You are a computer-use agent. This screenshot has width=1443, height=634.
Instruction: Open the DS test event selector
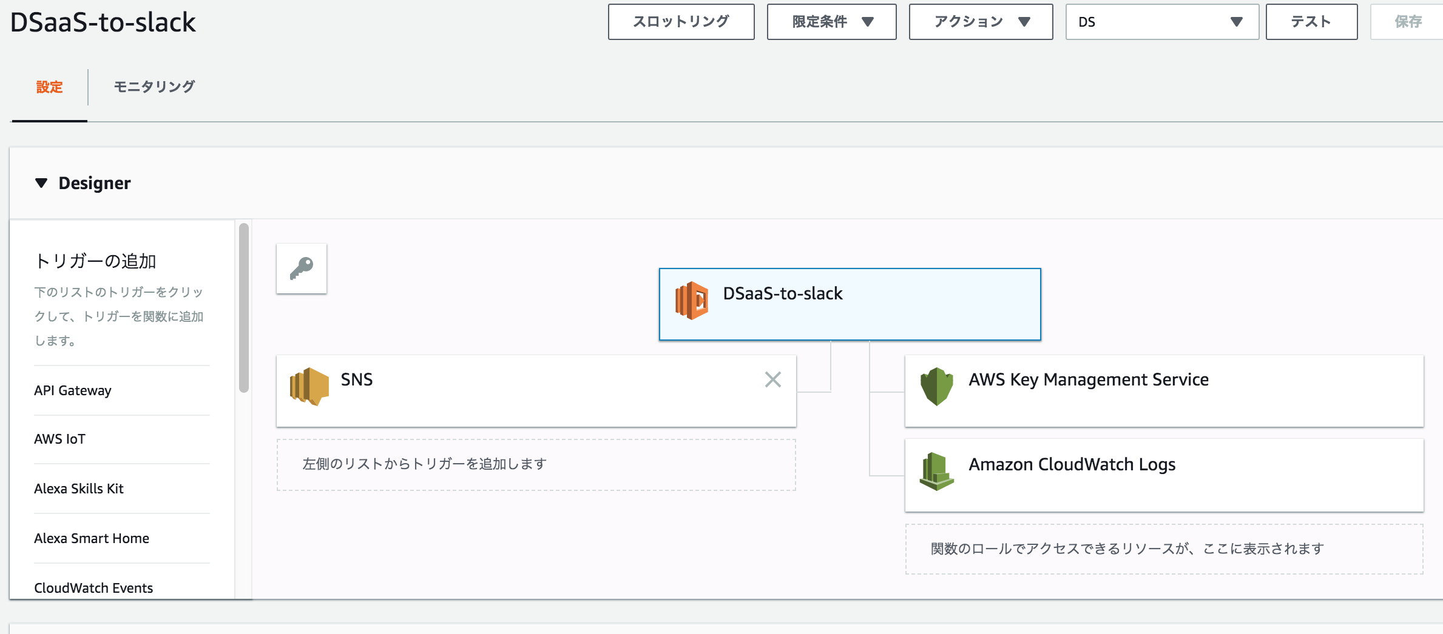click(x=1162, y=22)
